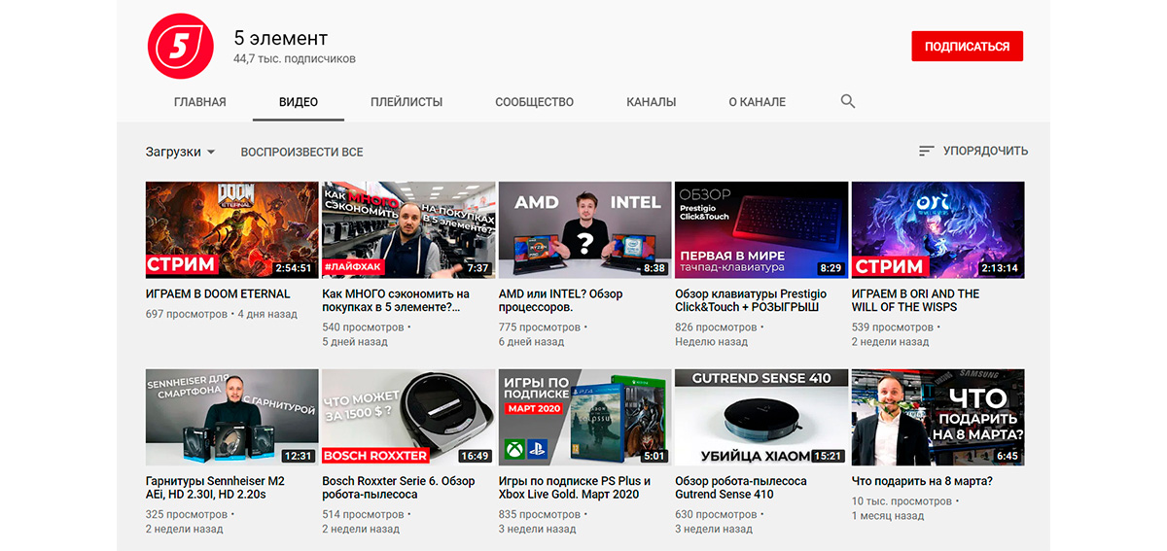Image resolution: width=1167 pixels, height=551 pixels.
Task: Open the #ЛАЙФХАК savings video thumbnail
Action: [x=408, y=230]
